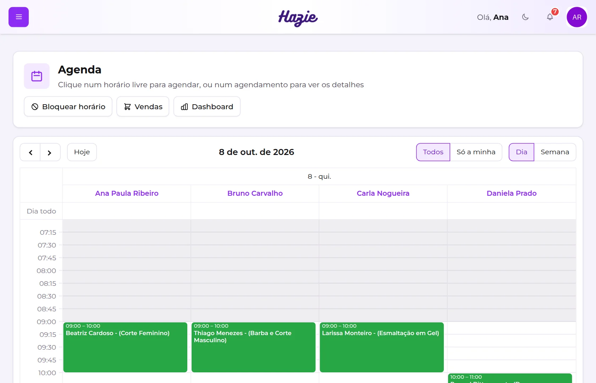This screenshot has width=596, height=383.
Task: Open notifications bell
Action: pos(550,17)
